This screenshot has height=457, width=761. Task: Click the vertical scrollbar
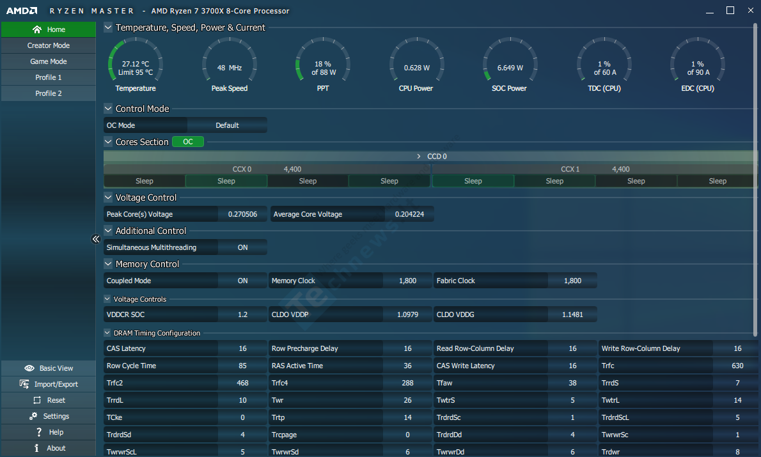point(755,180)
